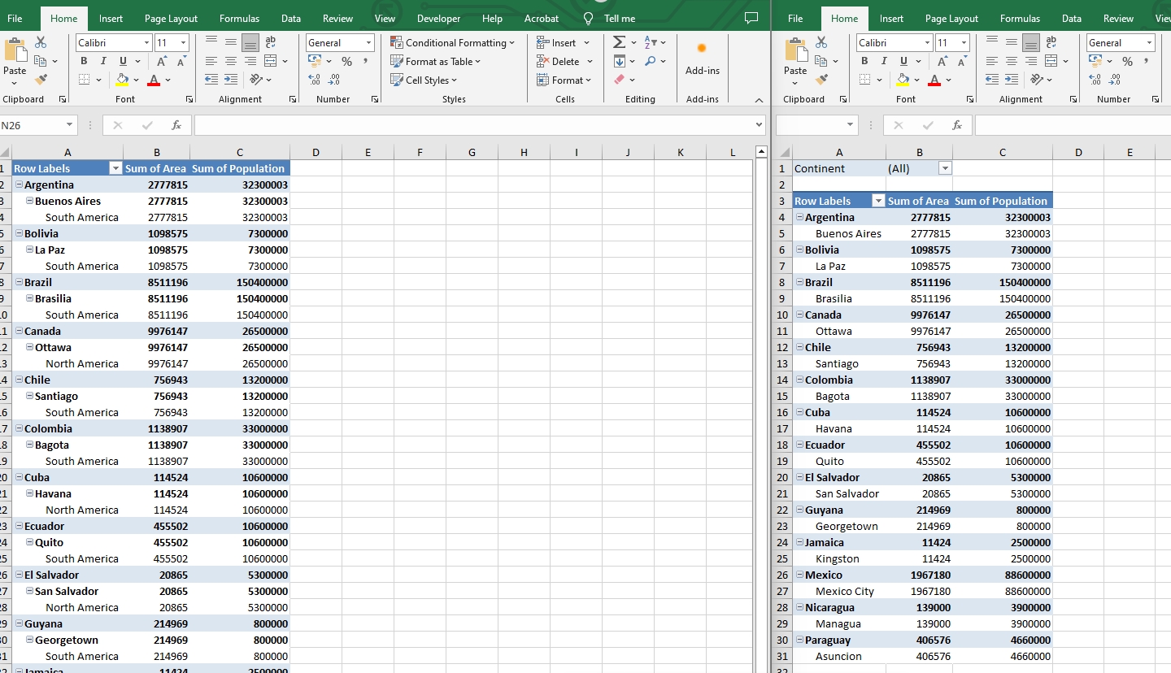Click Wrap Text icon in right window

(x=1051, y=42)
